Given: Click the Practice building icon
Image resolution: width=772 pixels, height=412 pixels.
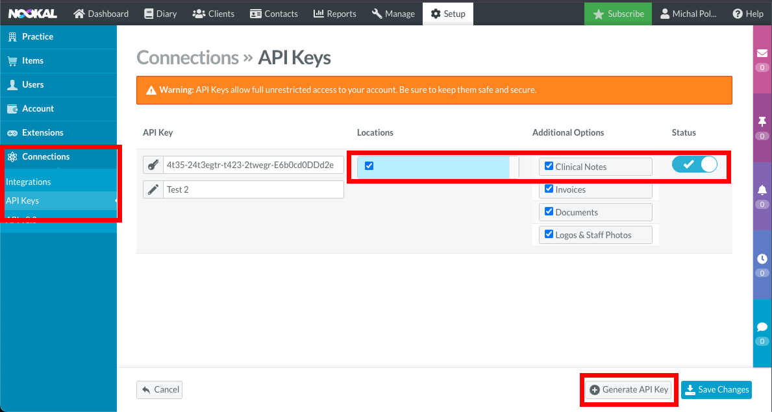Looking at the screenshot, I should coord(12,37).
